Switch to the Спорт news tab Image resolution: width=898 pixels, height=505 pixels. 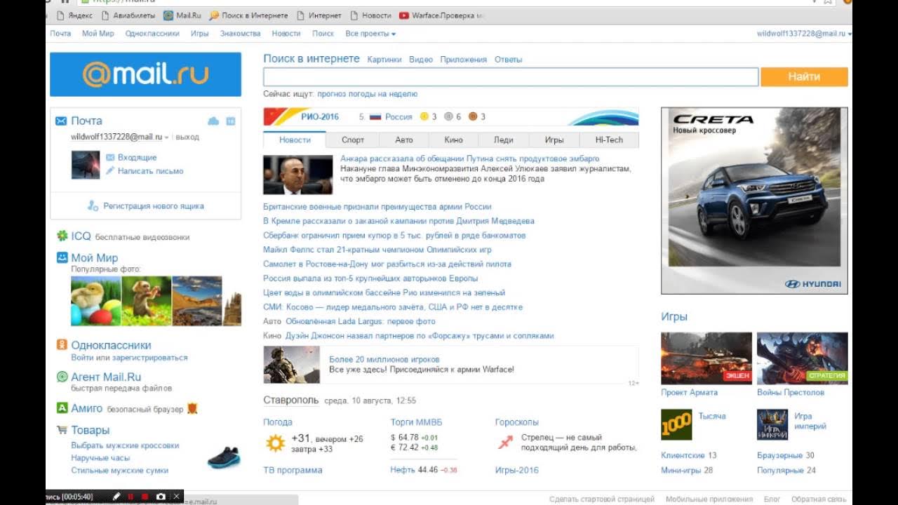[x=353, y=140]
